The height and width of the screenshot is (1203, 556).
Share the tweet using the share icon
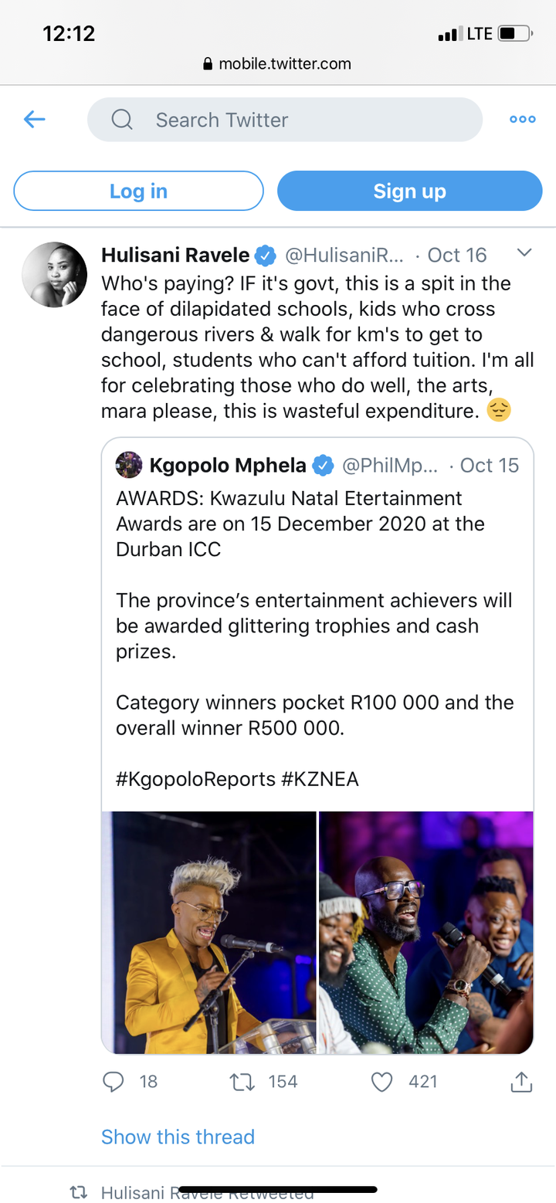(521, 1082)
